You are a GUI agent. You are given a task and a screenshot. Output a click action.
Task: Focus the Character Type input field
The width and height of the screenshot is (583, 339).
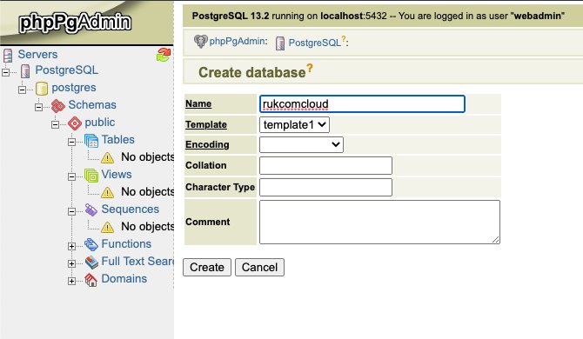point(325,187)
